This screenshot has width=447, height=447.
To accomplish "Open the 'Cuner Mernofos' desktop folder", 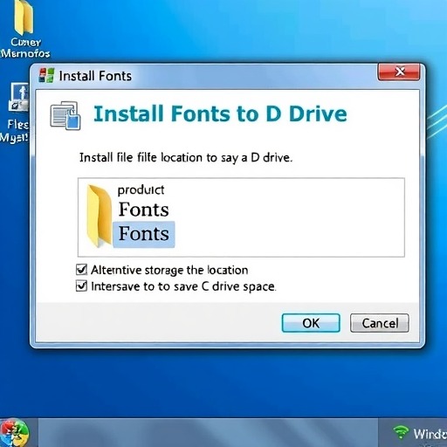I will click(x=24, y=29).
